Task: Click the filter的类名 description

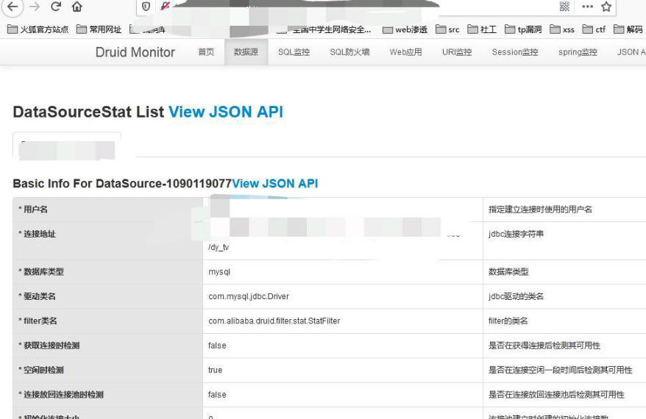Action: tap(508, 320)
